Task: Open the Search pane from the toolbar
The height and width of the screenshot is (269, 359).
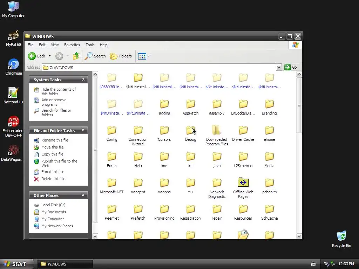Action: point(95,56)
